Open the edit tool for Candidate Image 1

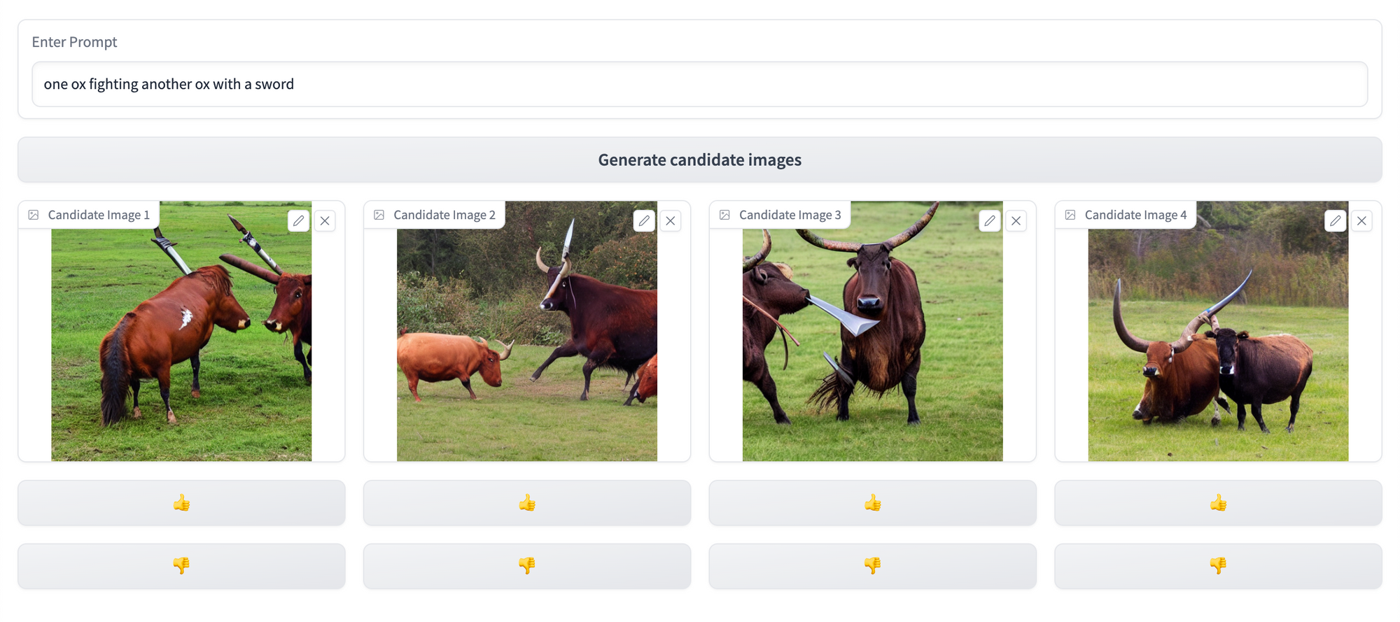(298, 220)
